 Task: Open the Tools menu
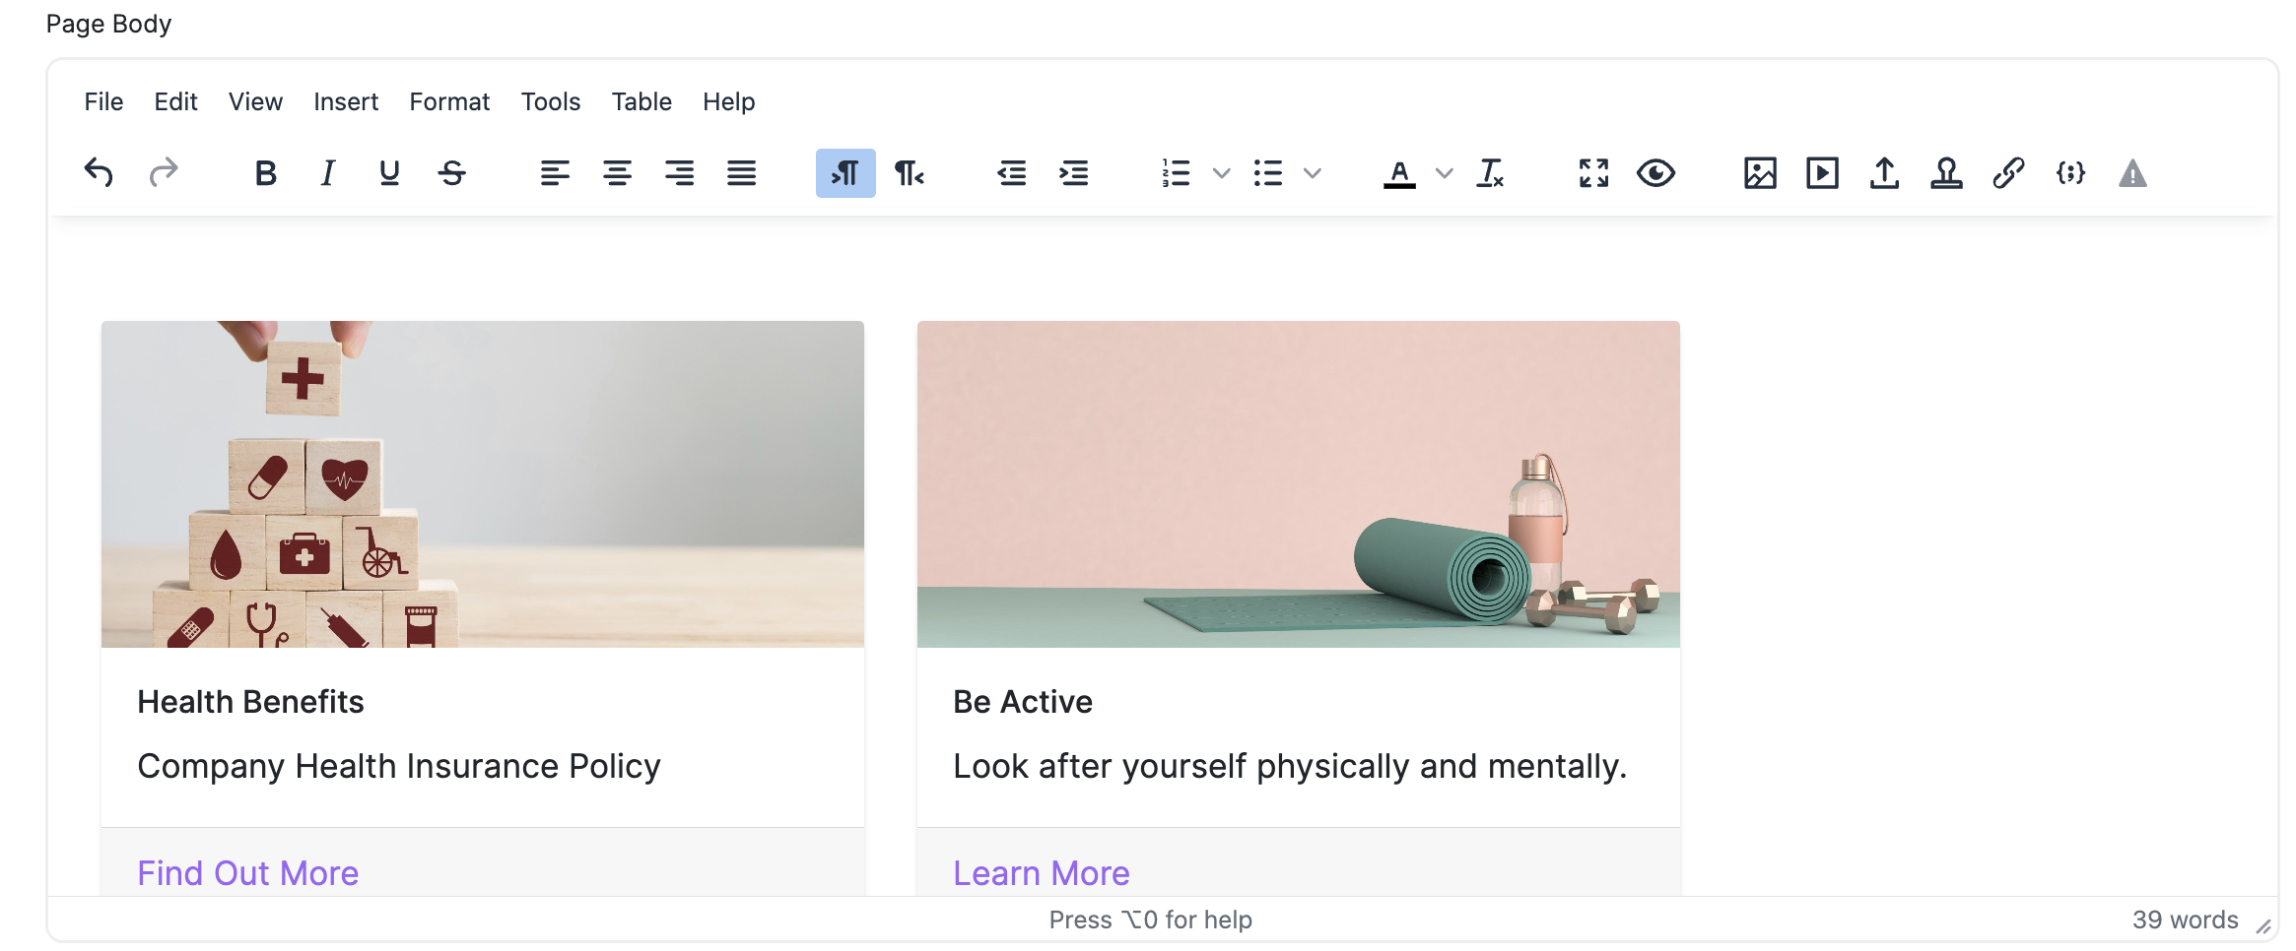tap(551, 101)
